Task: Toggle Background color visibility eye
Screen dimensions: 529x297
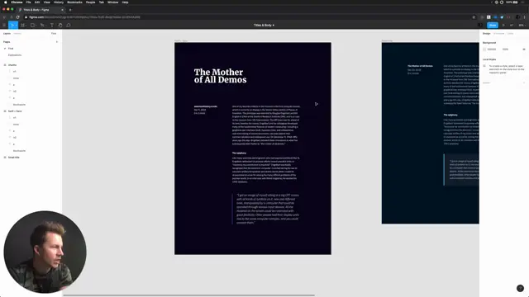Action: point(523,49)
